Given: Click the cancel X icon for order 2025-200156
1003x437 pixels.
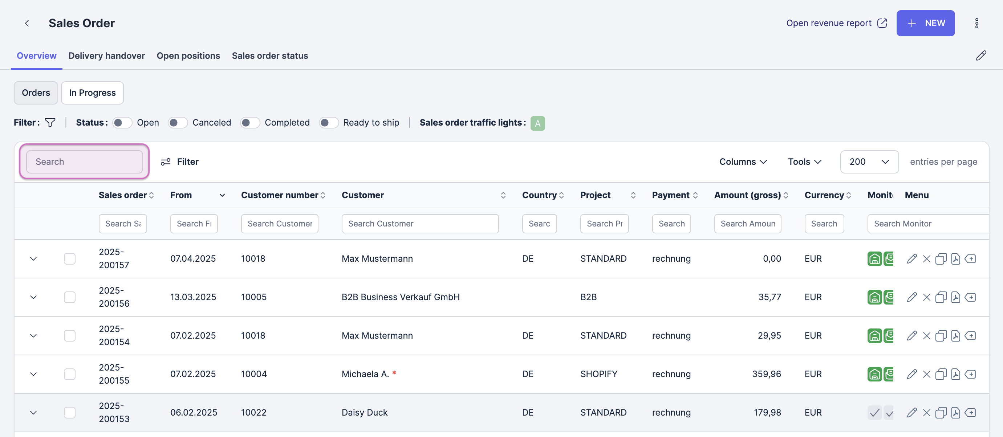Looking at the screenshot, I should click(926, 297).
